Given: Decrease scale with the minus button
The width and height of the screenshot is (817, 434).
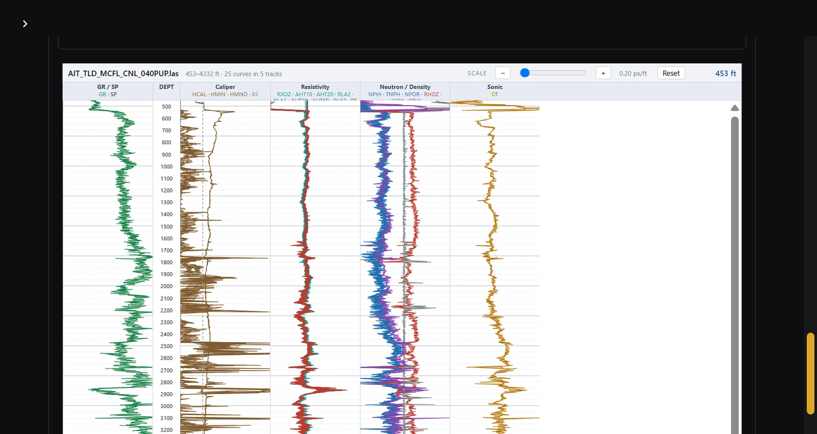Looking at the screenshot, I should [x=502, y=73].
